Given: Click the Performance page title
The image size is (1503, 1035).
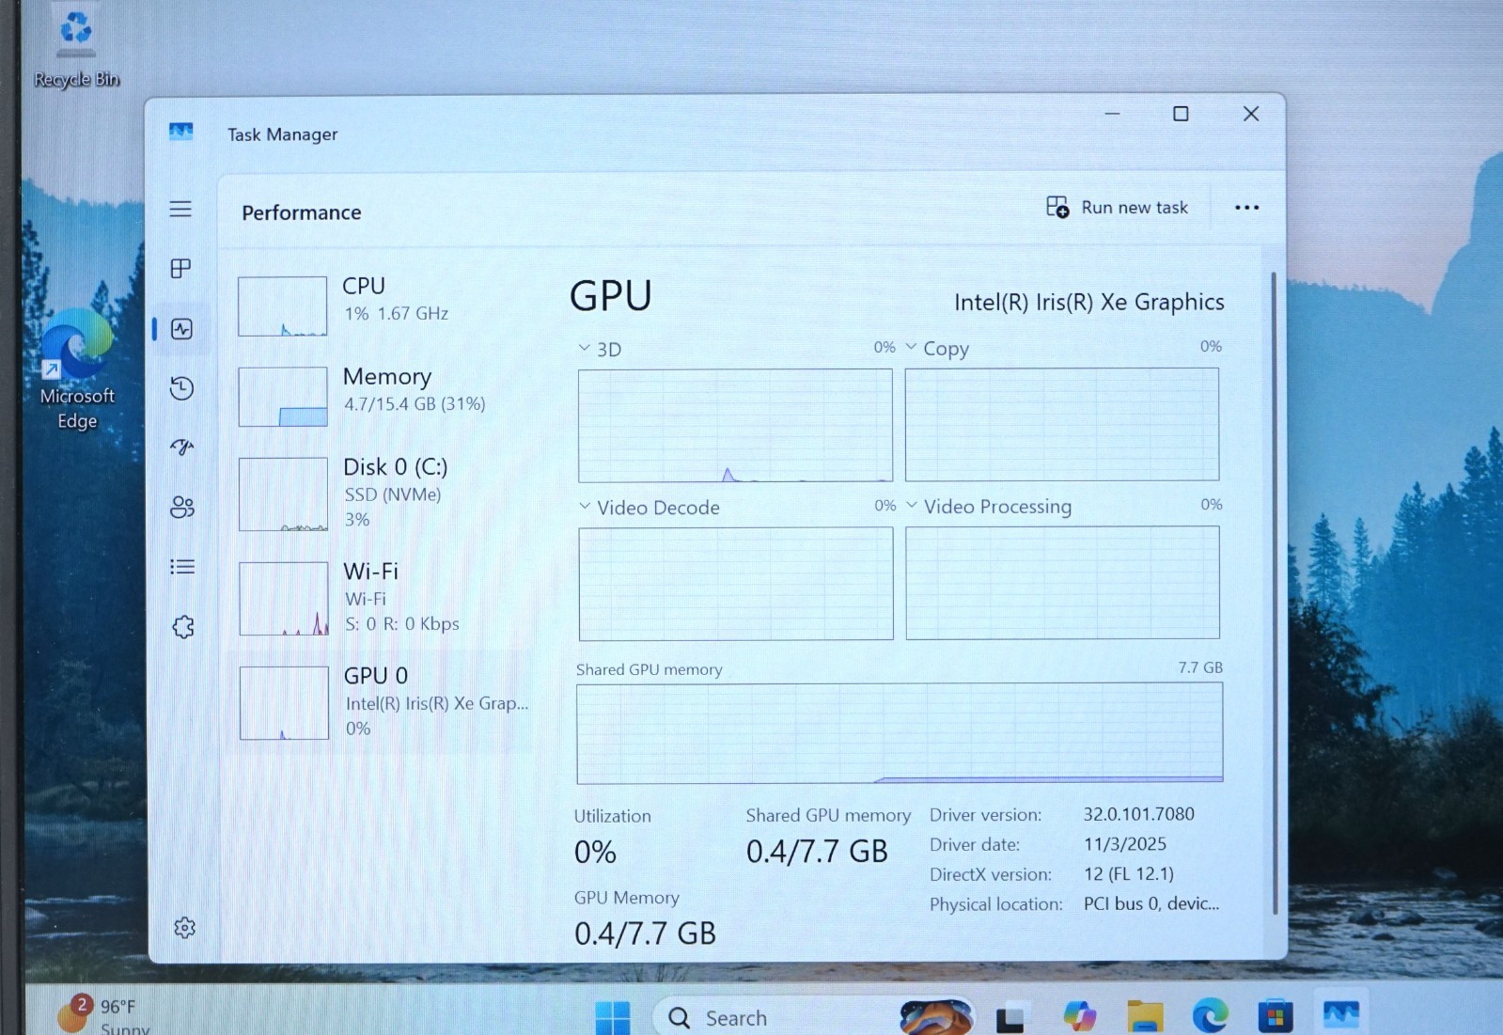Looking at the screenshot, I should point(302,212).
